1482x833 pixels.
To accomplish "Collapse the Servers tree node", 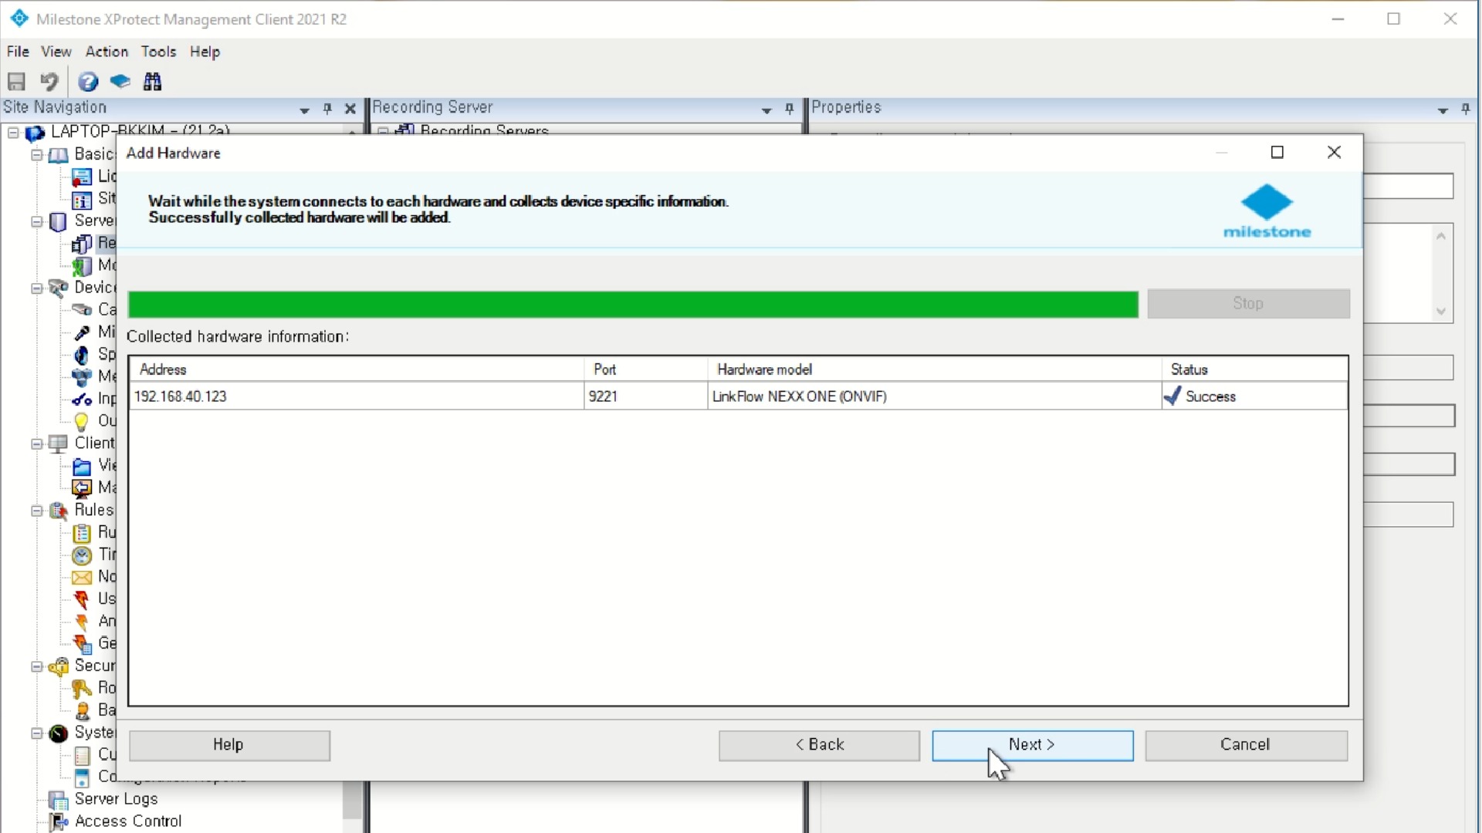I will (36, 221).
